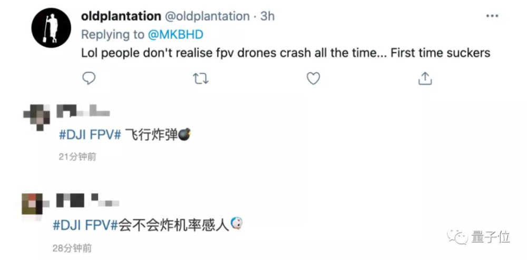Open the @oldplantation handle link
Screen dimensions: 527x260
click(x=207, y=16)
